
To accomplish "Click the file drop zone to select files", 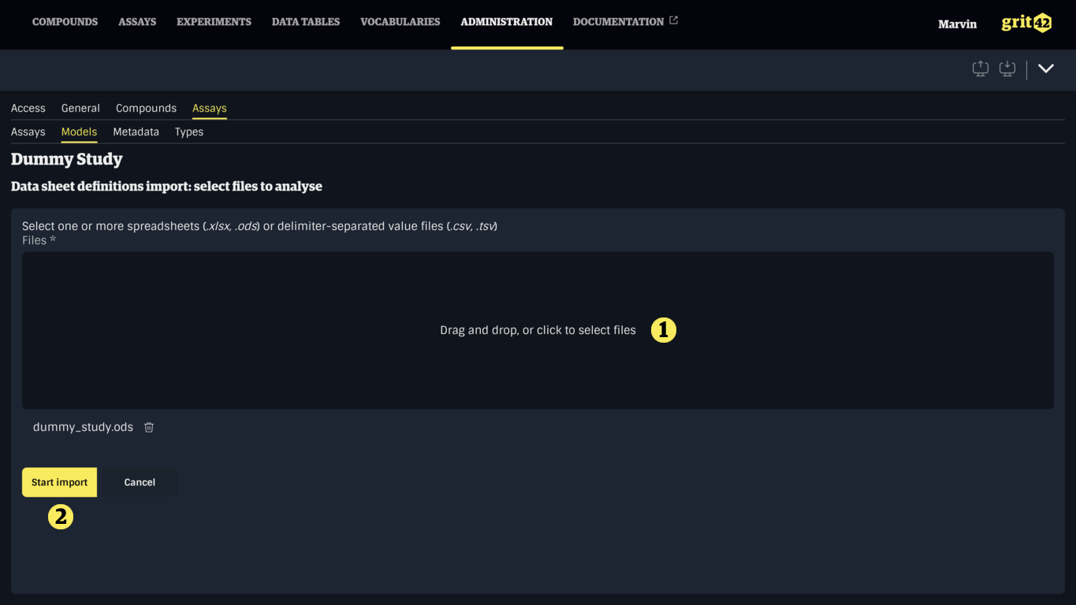I will (x=538, y=330).
